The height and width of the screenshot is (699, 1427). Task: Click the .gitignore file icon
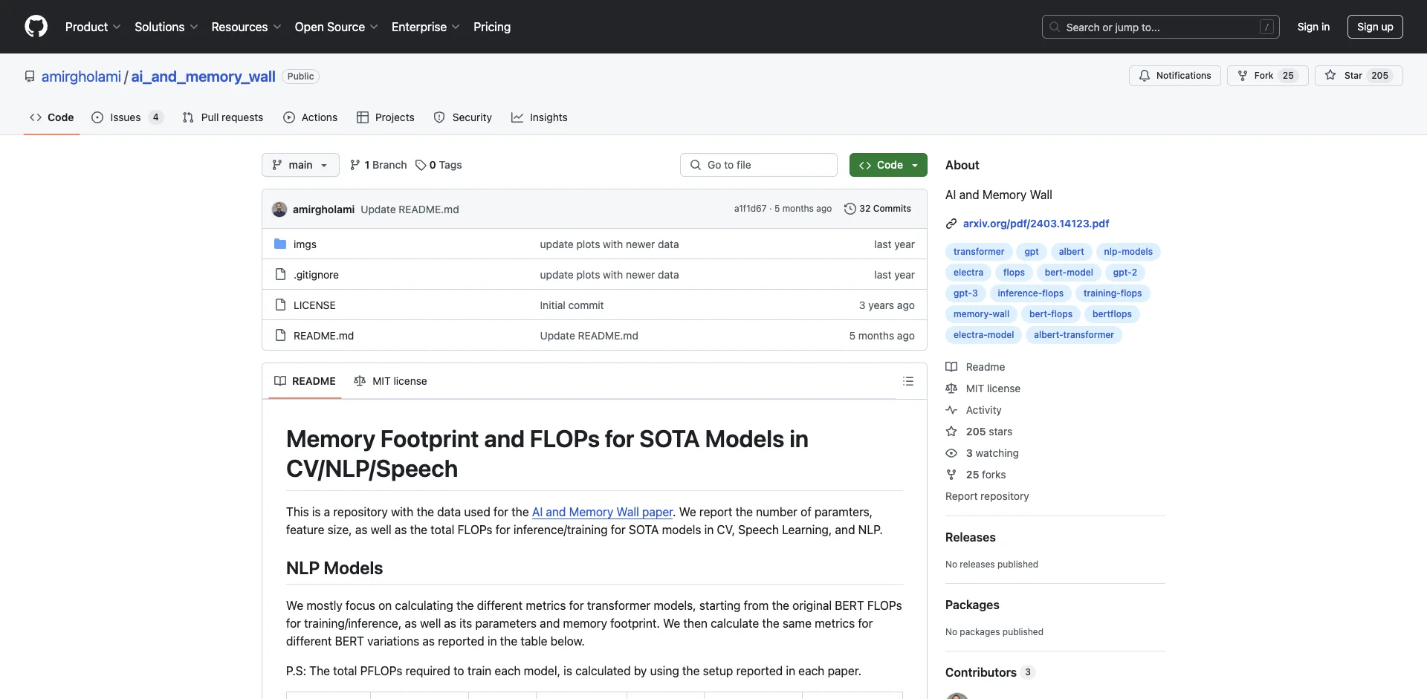pos(280,274)
